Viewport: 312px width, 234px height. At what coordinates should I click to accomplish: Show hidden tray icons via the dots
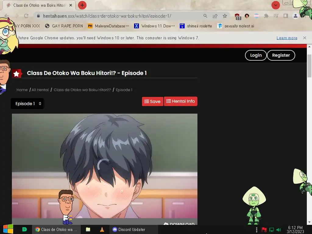(x=257, y=230)
